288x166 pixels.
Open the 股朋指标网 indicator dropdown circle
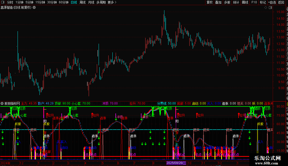[2, 104]
